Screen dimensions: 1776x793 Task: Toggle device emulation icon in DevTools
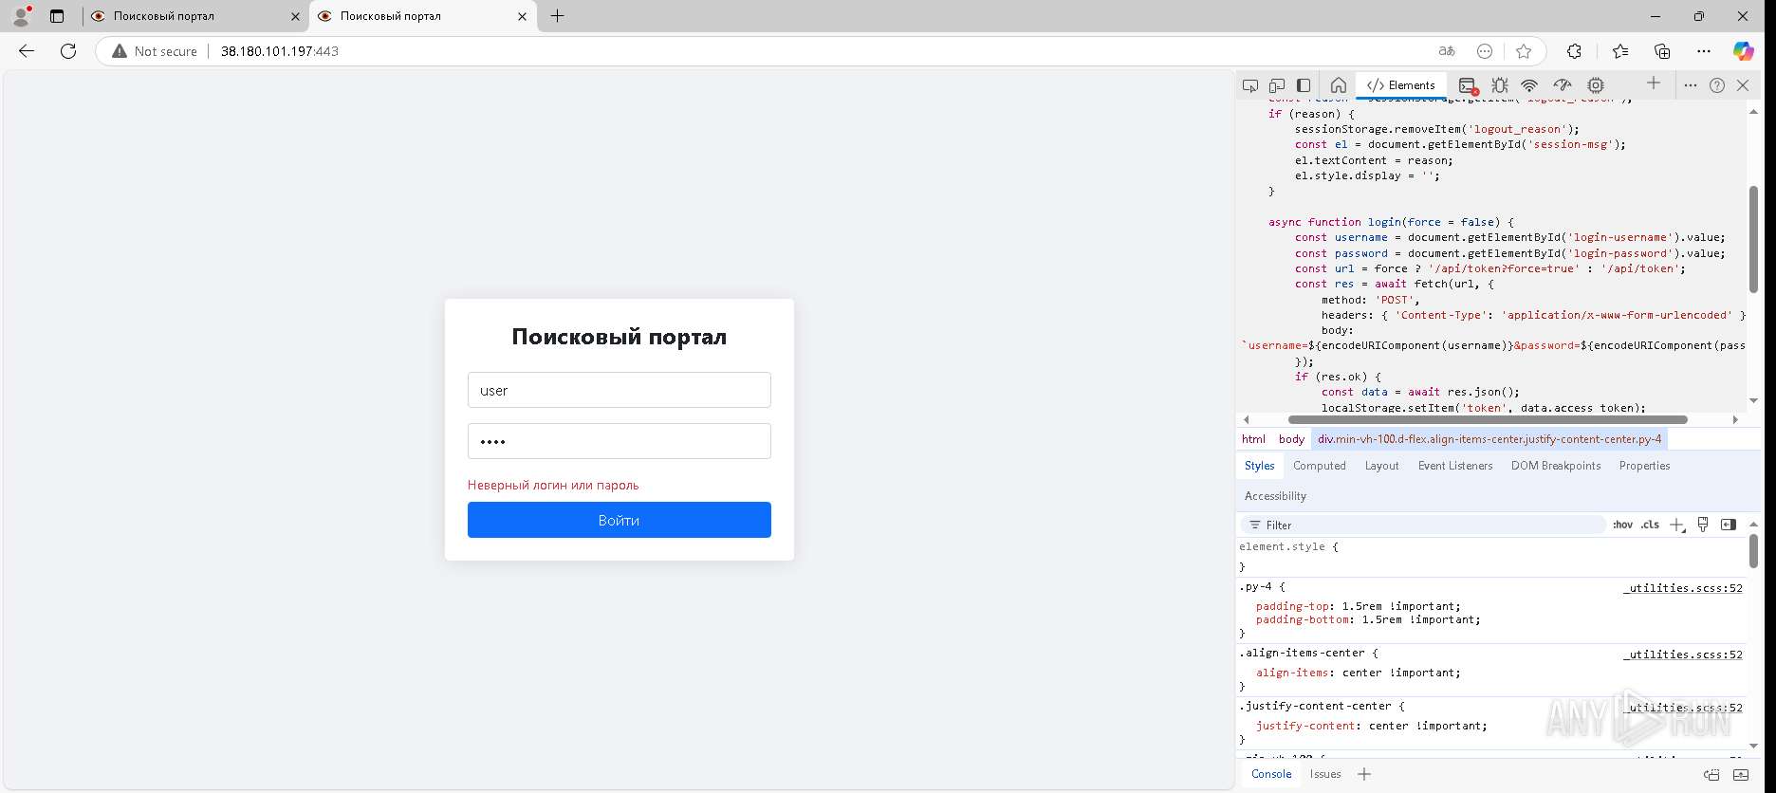(x=1277, y=85)
